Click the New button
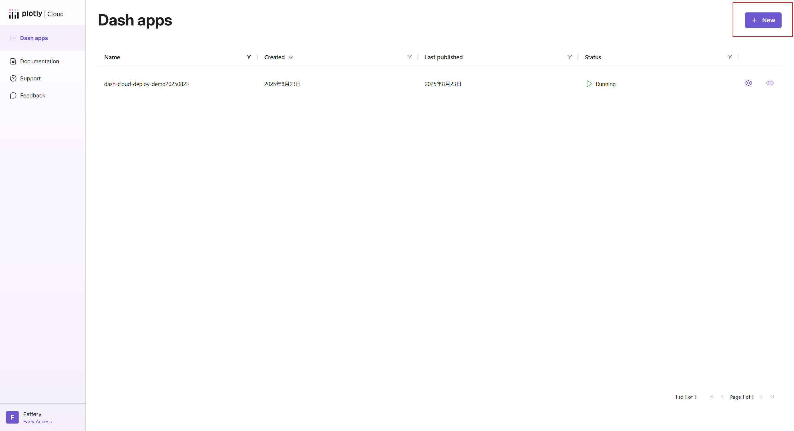 763,20
